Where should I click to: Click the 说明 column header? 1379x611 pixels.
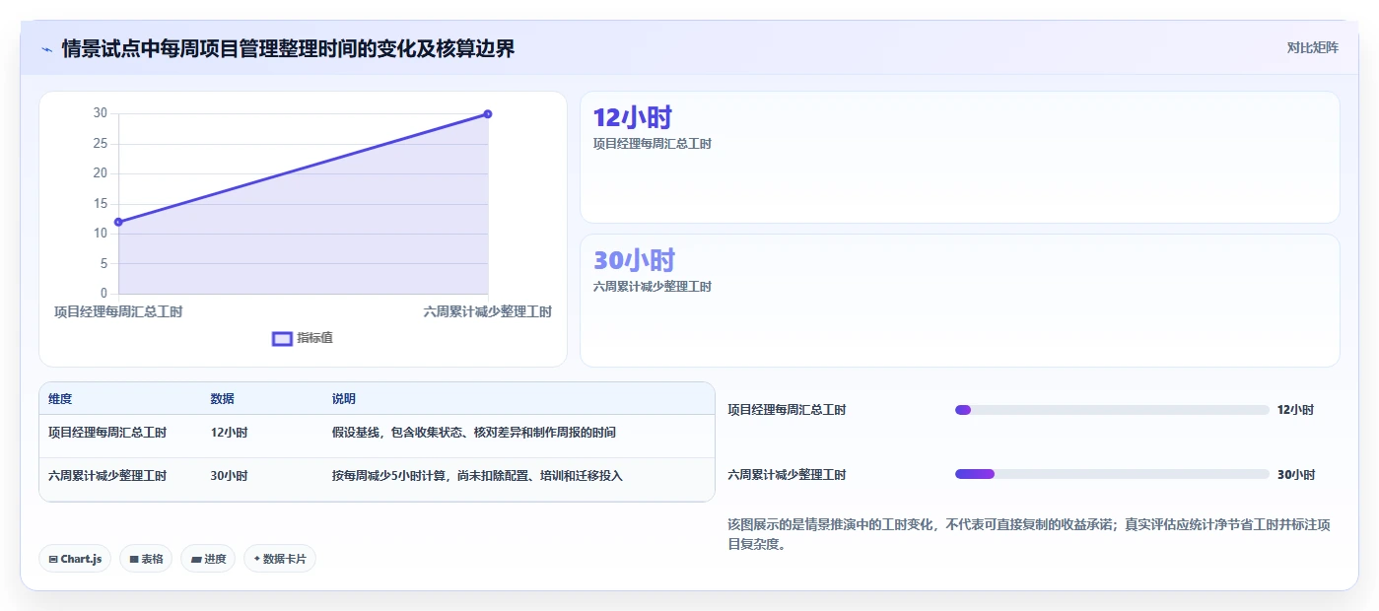click(x=344, y=399)
